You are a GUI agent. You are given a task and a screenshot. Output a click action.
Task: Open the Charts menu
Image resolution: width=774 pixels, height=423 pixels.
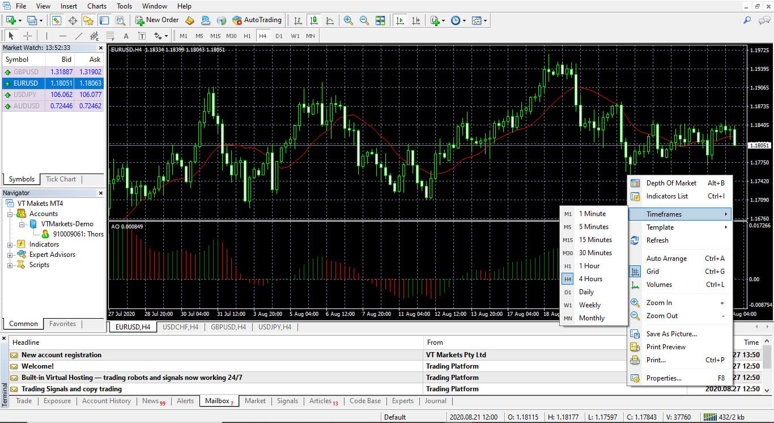click(96, 6)
